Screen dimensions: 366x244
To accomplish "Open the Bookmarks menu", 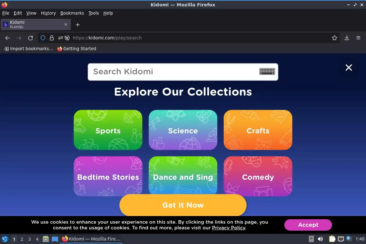I will tap(72, 13).
